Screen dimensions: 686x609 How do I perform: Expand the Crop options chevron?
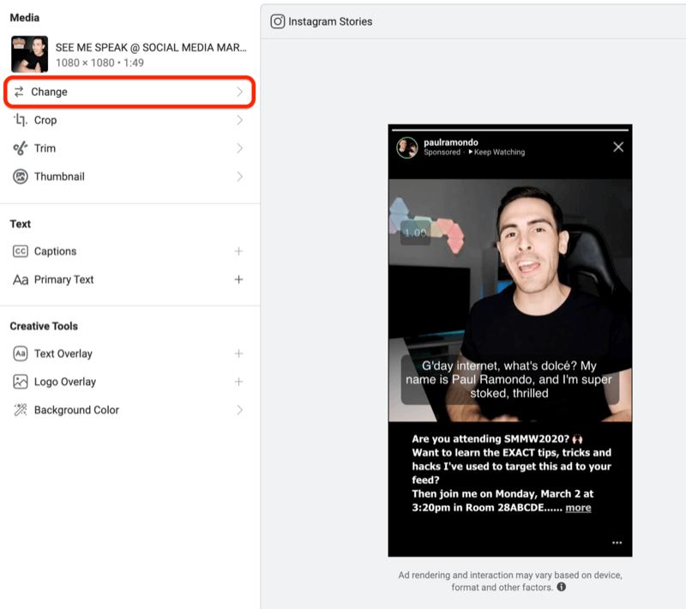click(x=239, y=121)
